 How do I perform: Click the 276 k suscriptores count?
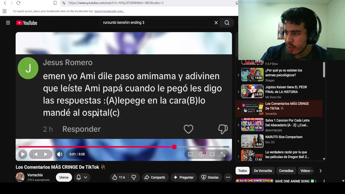pos(38,180)
